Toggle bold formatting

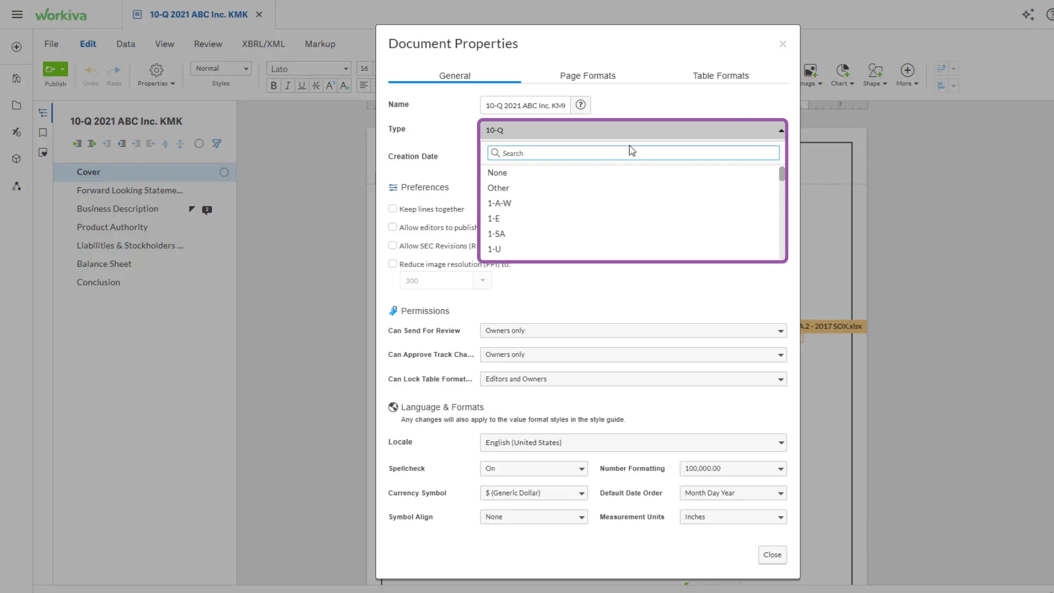tap(273, 85)
